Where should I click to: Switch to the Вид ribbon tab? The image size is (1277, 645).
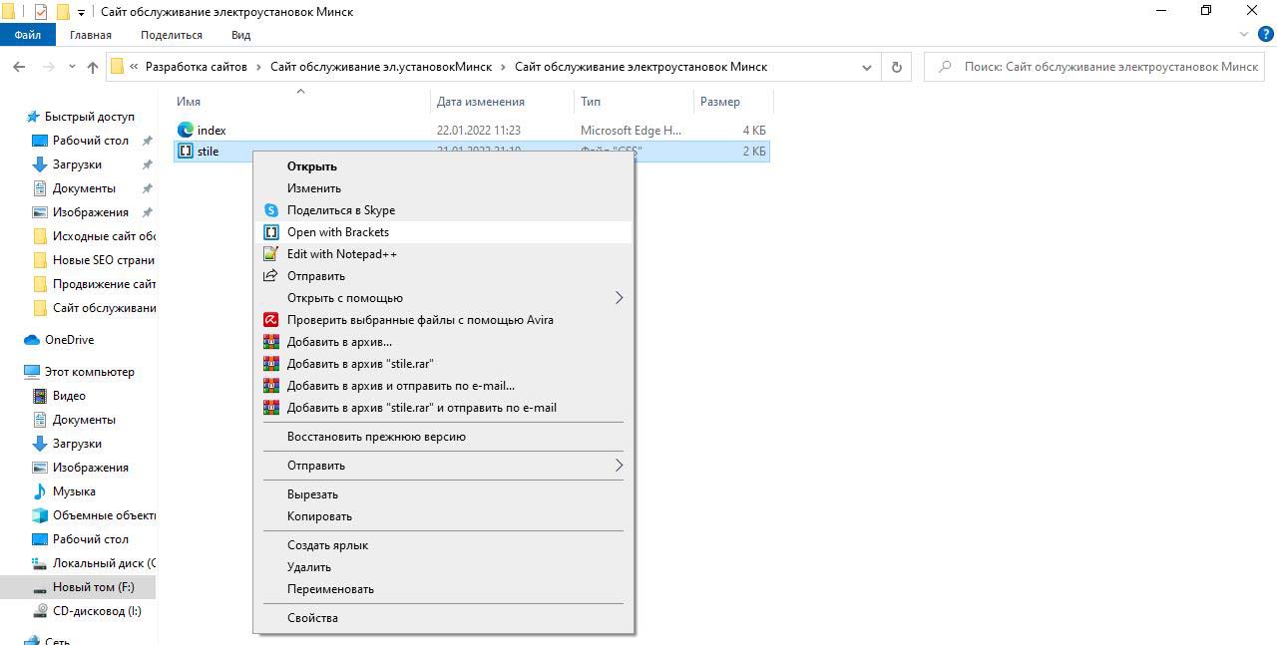click(x=240, y=35)
